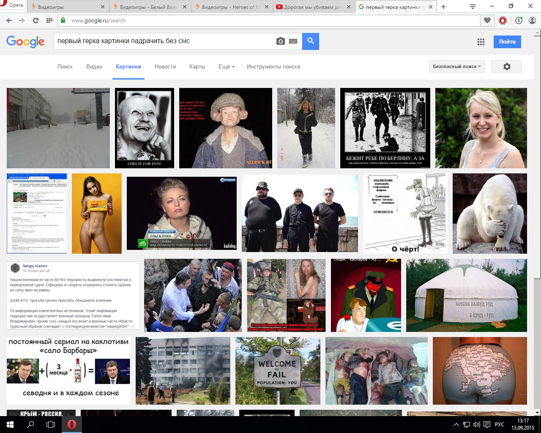Expand the Ещё menu

(227, 66)
